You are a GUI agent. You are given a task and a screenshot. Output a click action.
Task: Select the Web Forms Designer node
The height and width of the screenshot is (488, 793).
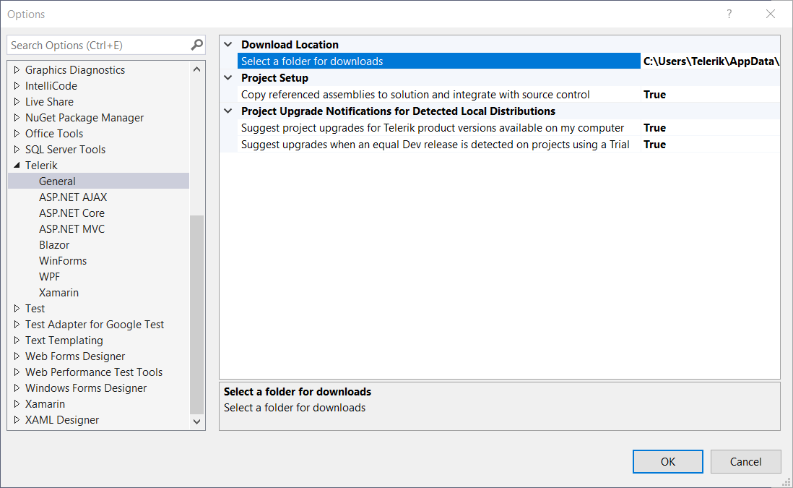74,356
